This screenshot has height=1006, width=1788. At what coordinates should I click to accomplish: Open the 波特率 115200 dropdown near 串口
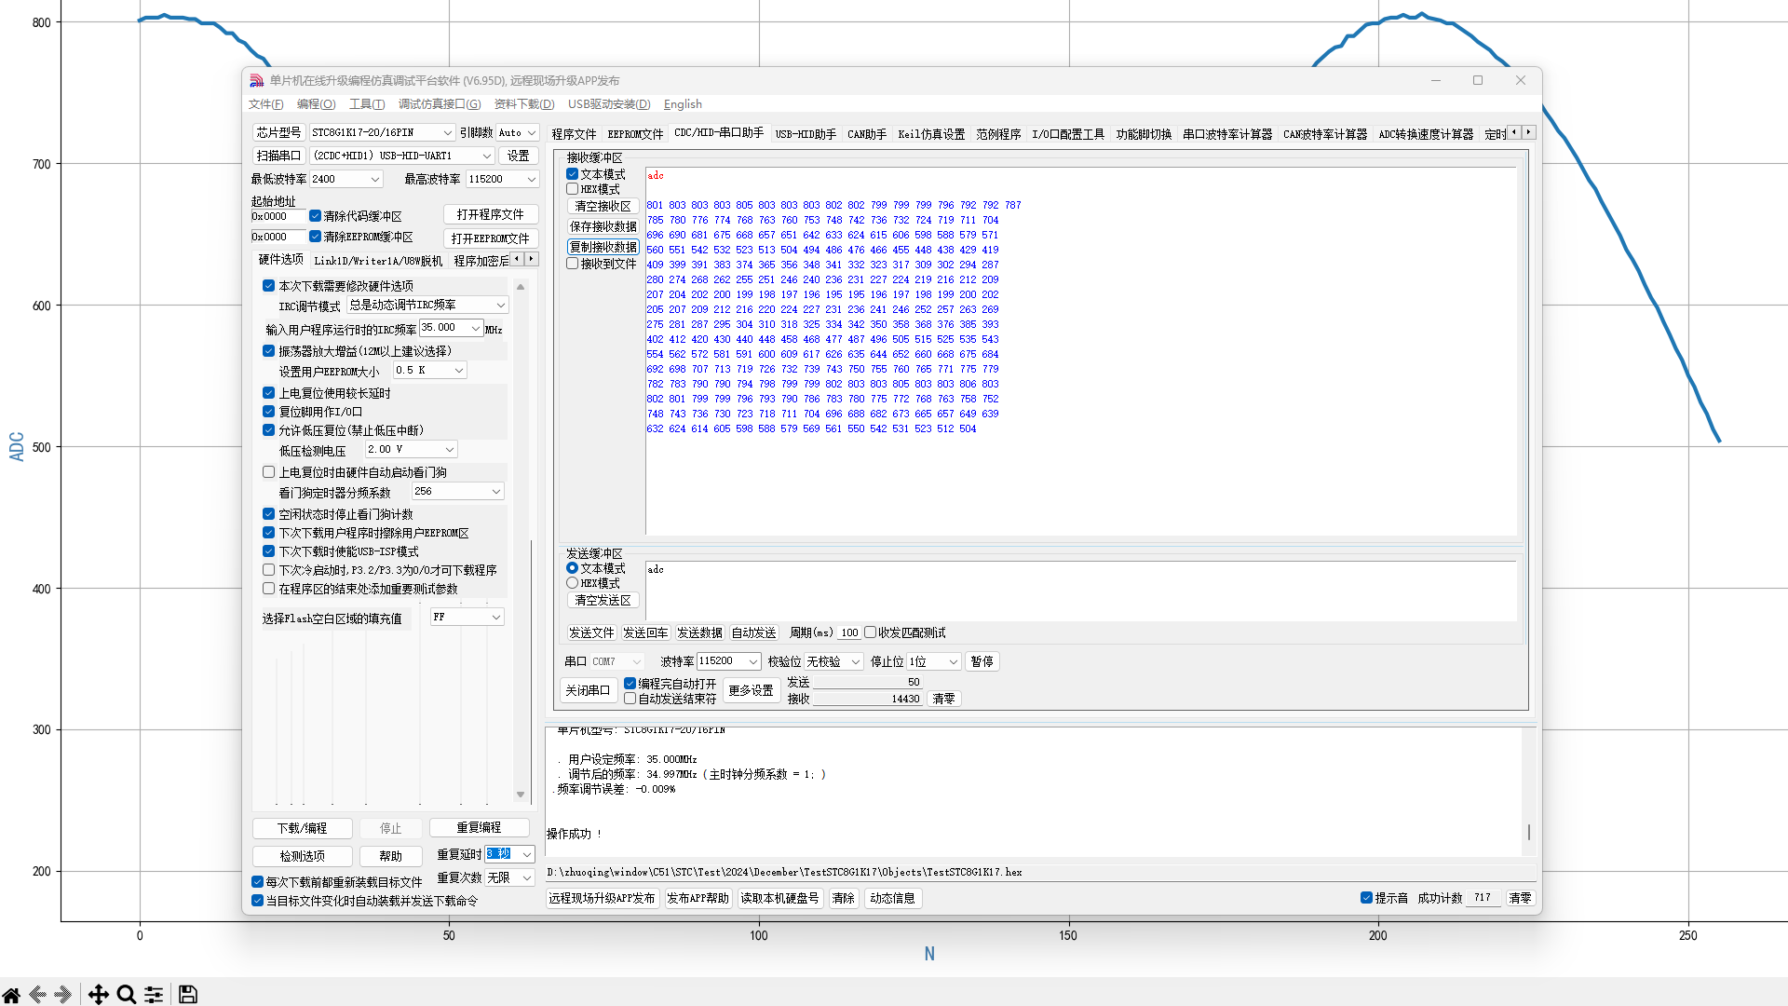click(752, 661)
